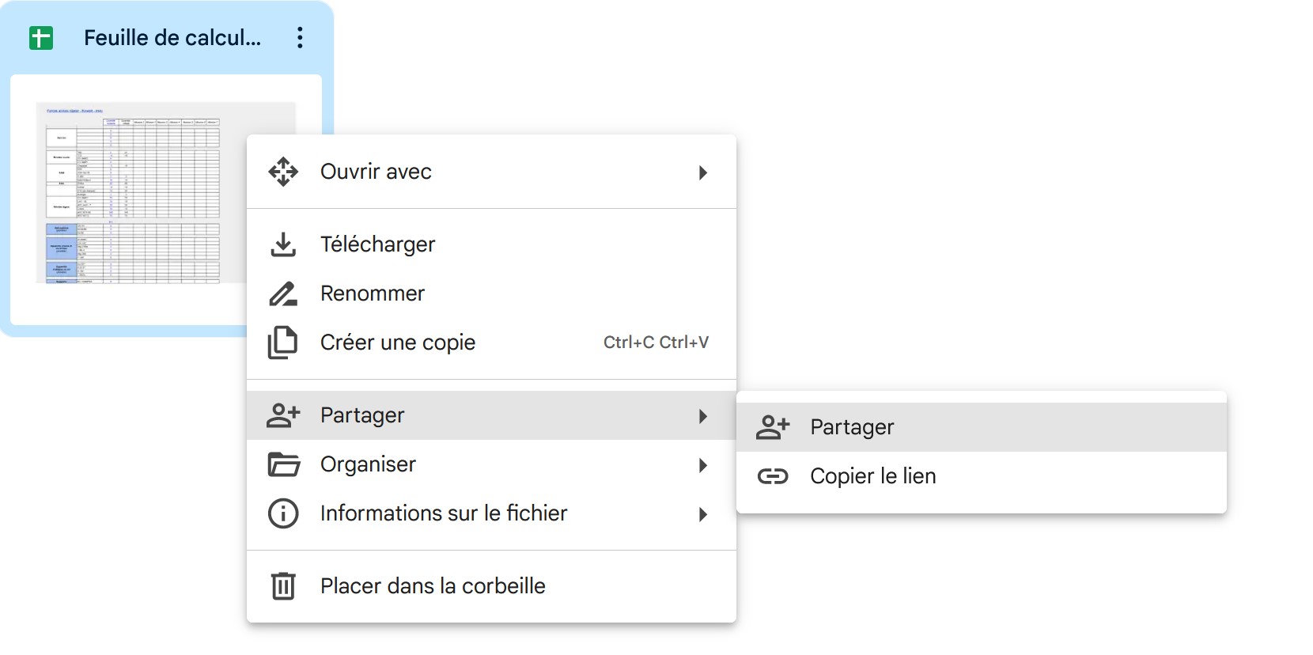Click the Télécharger download icon
The width and height of the screenshot is (1313, 655).
coord(283,244)
